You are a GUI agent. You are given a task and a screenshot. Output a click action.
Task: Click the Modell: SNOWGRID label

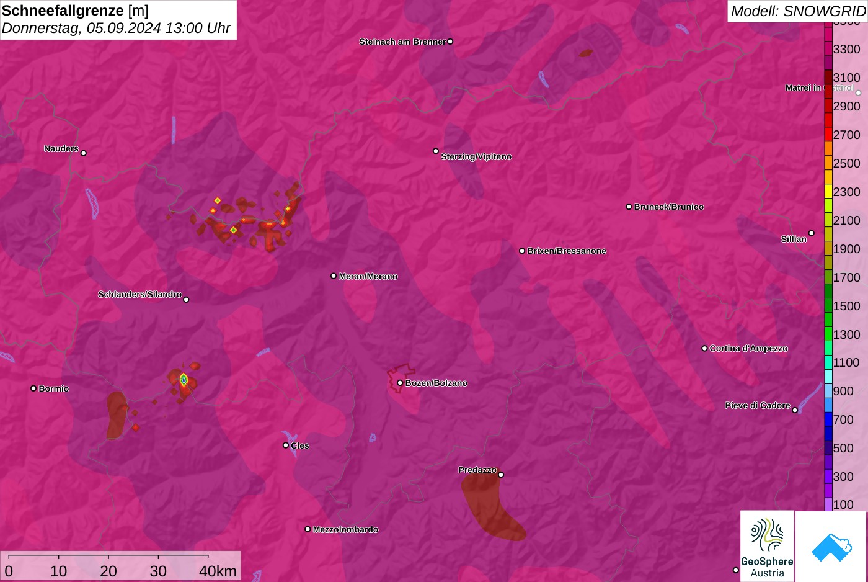(798, 11)
